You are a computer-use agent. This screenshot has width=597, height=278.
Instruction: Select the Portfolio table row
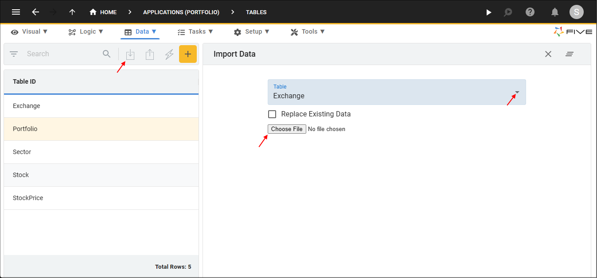(101, 129)
